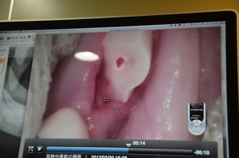The image size is (239, 158).
Task: Click jump-forward arrow on the EyeTV remote
Action: pos(201,128)
